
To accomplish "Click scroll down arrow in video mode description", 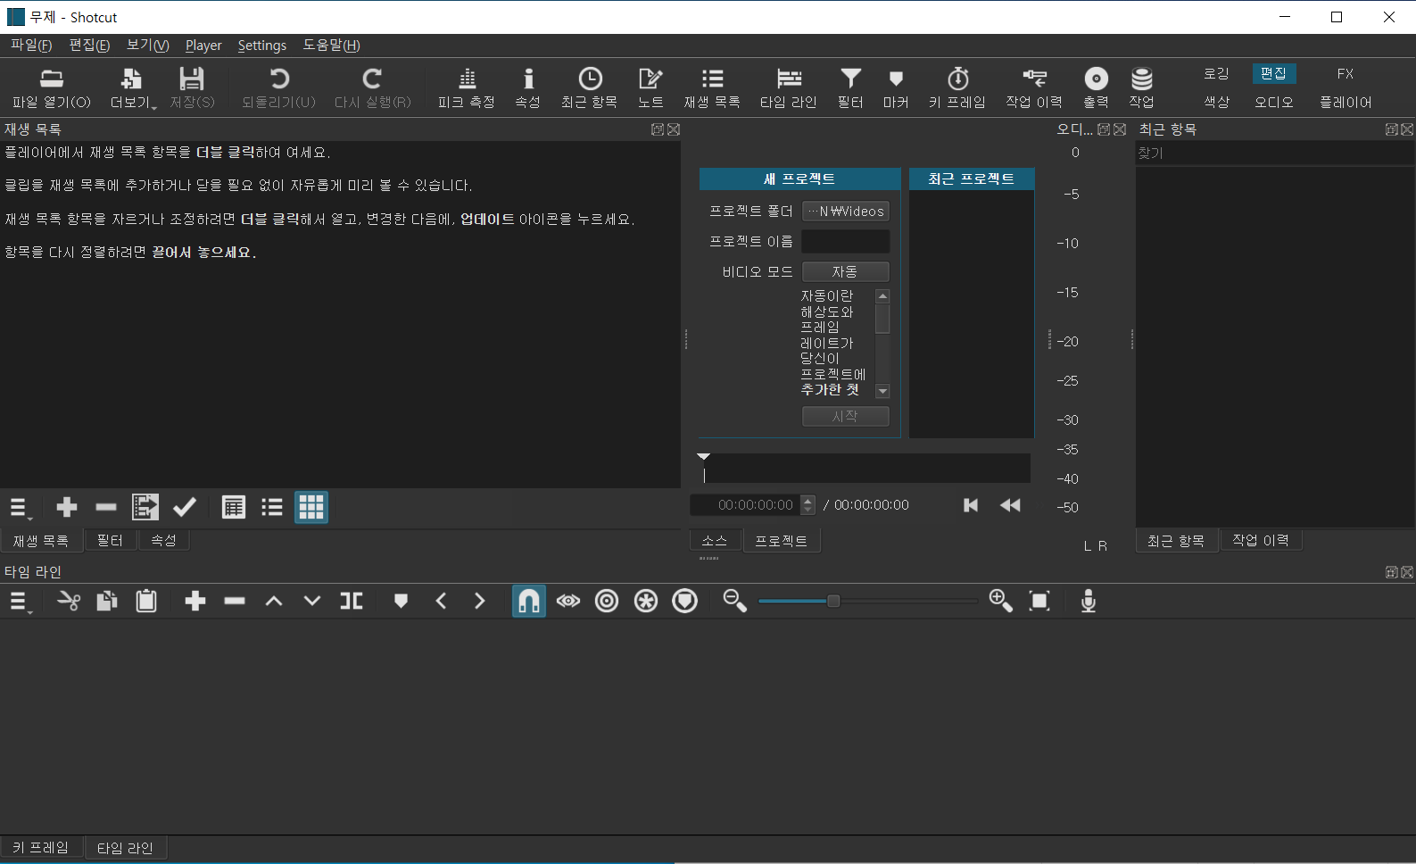I will click(882, 391).
